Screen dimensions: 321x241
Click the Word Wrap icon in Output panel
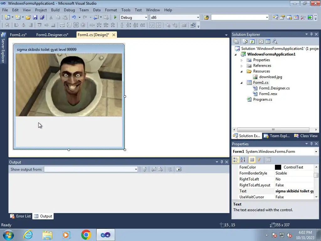pyautogui.click(x=179, y=169)
